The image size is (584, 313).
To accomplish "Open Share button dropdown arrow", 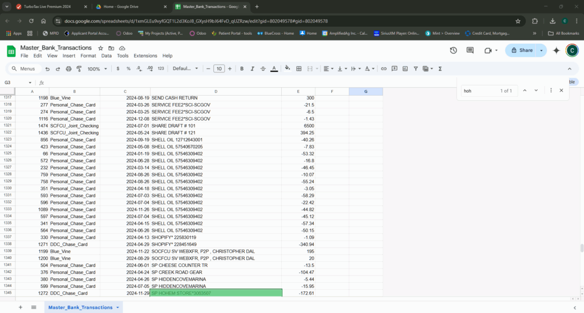I will pos(541,50).
